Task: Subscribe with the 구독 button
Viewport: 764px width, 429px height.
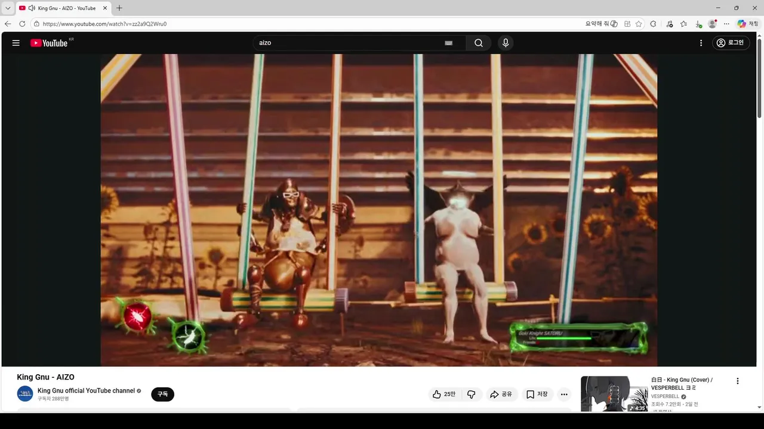Action: click(162, 394)
